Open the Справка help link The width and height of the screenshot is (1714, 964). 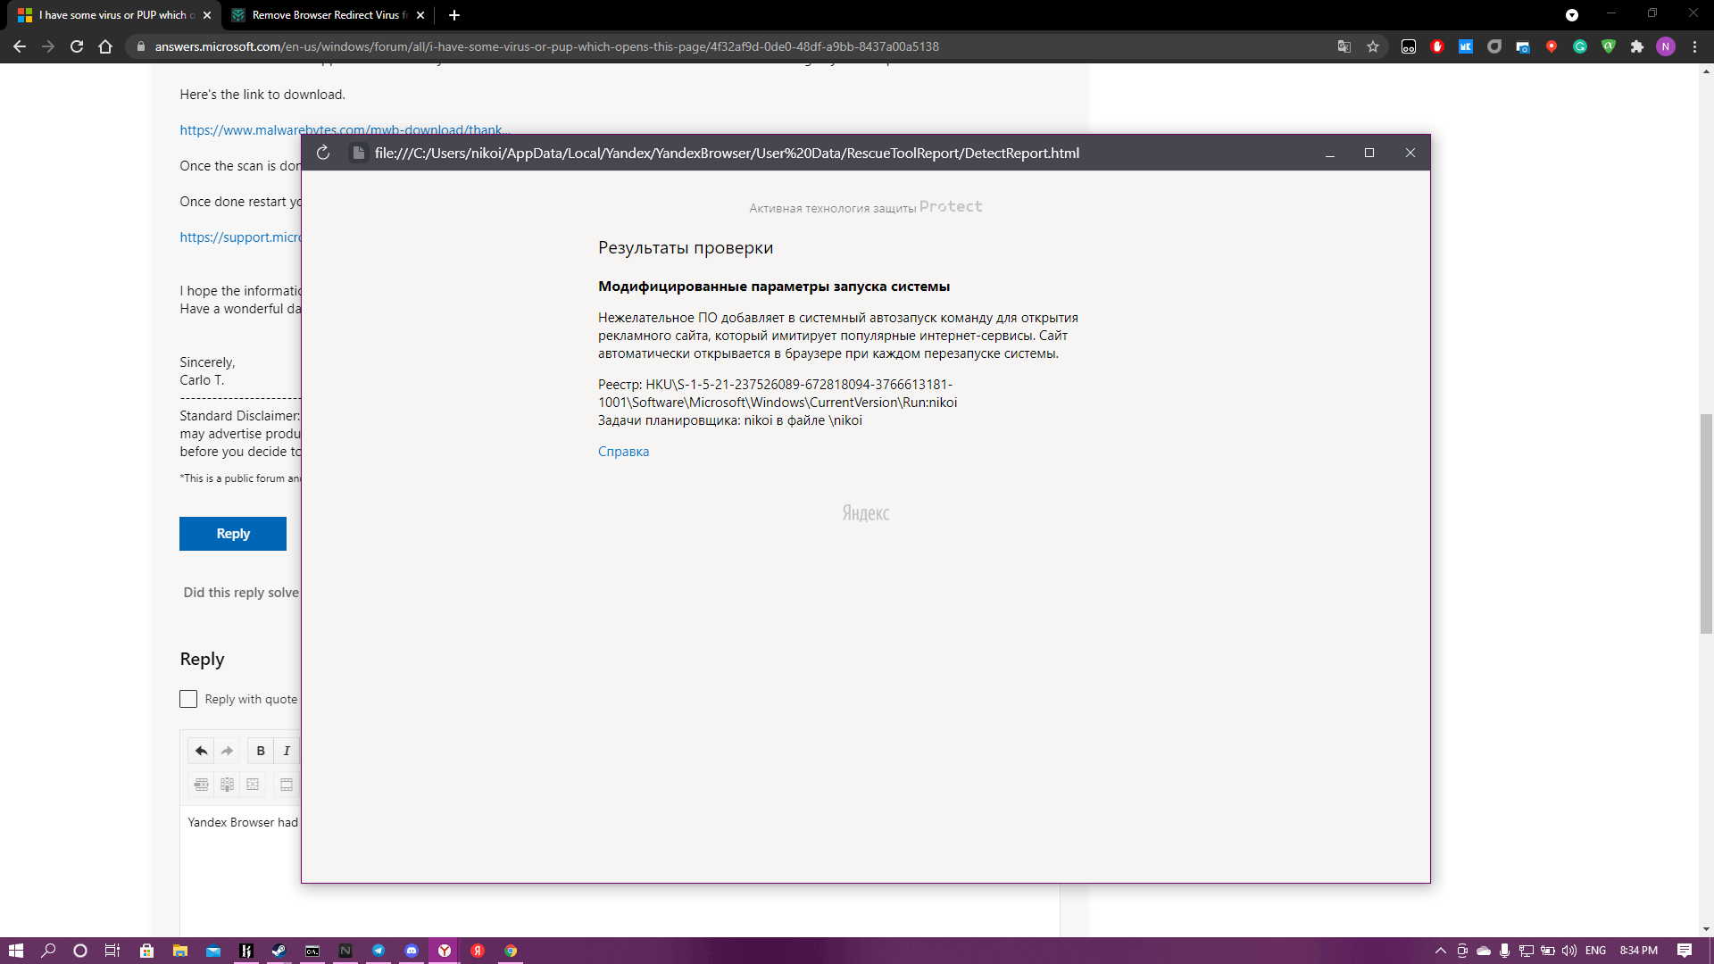pos(623,452)
